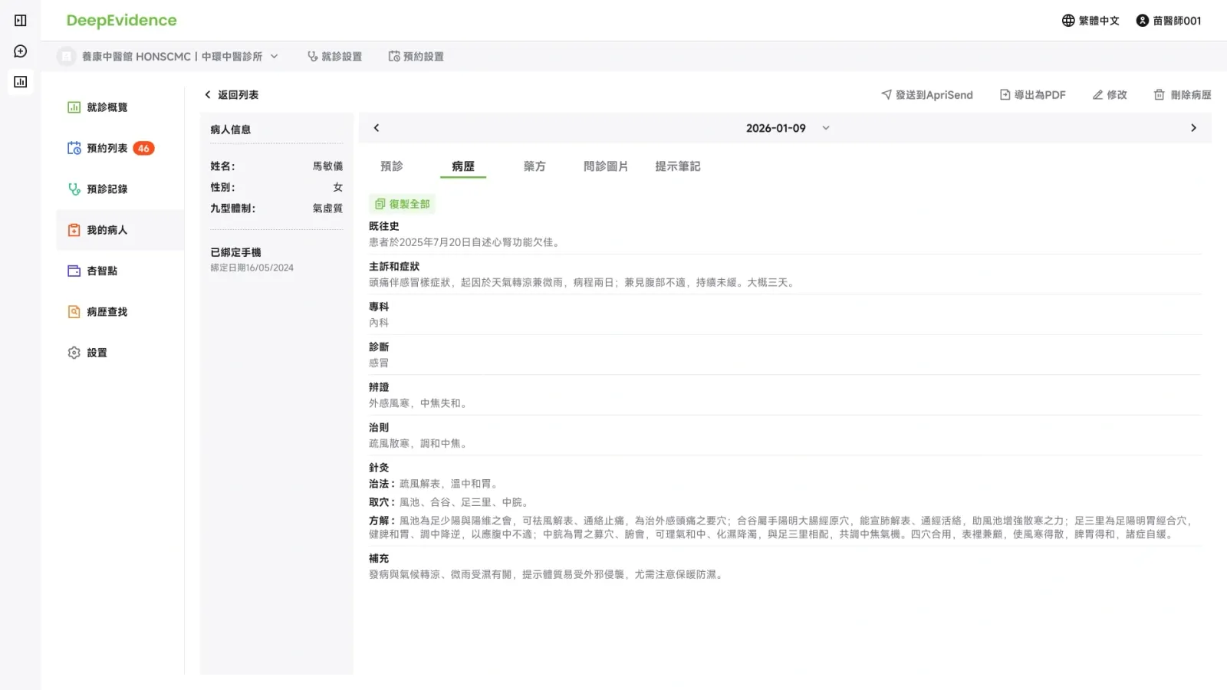Click patient name 馬敏儀
1227x690 pixels.
tap(327, 166)
